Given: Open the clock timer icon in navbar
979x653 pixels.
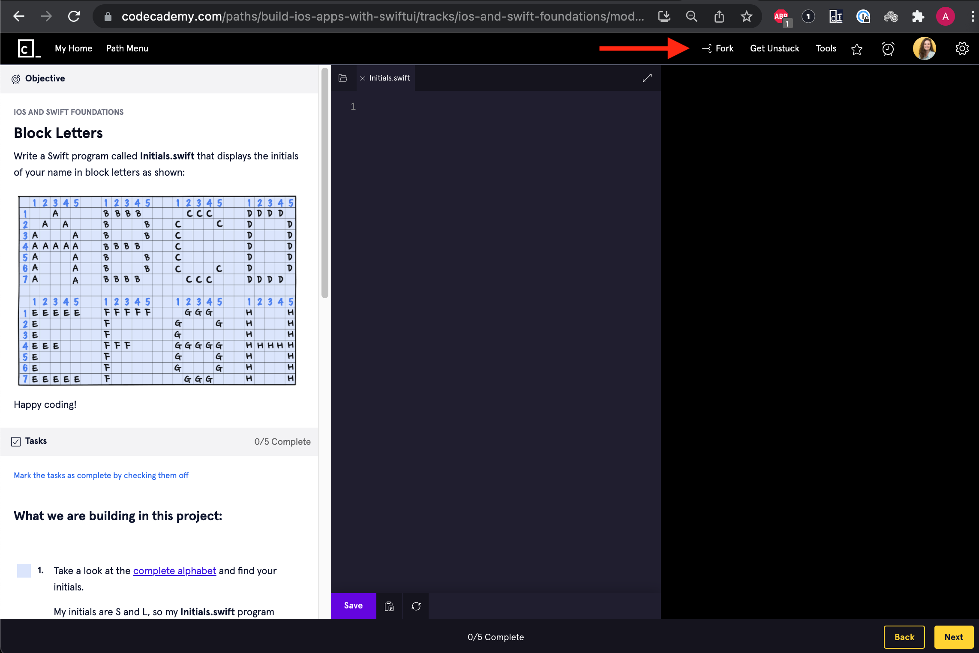Looking at the screenshot, I should click(888, 49).
